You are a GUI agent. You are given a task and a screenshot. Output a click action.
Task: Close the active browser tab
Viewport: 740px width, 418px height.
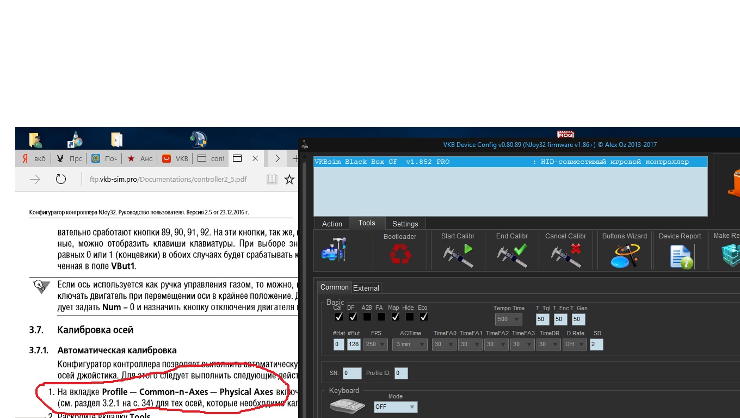click(x=255, y=158)
